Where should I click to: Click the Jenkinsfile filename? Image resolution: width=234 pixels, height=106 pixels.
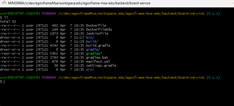(97, 33)
